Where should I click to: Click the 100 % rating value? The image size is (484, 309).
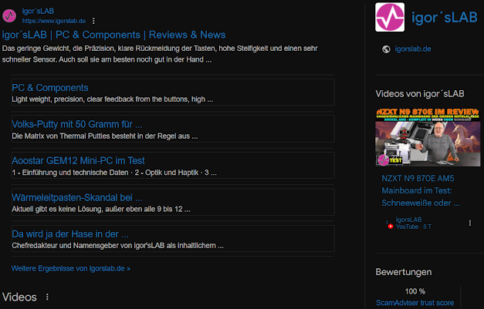415,291
